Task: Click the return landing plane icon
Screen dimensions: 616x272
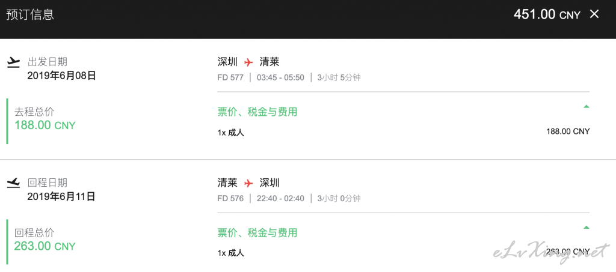Action: pos(14,183)
